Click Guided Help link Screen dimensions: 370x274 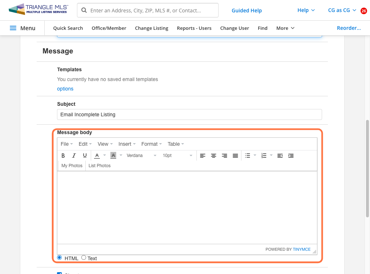tap(247, 11)
